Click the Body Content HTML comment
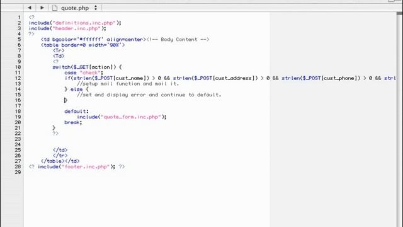The width and height of the screenshot is (403, 227). (178, 40)
